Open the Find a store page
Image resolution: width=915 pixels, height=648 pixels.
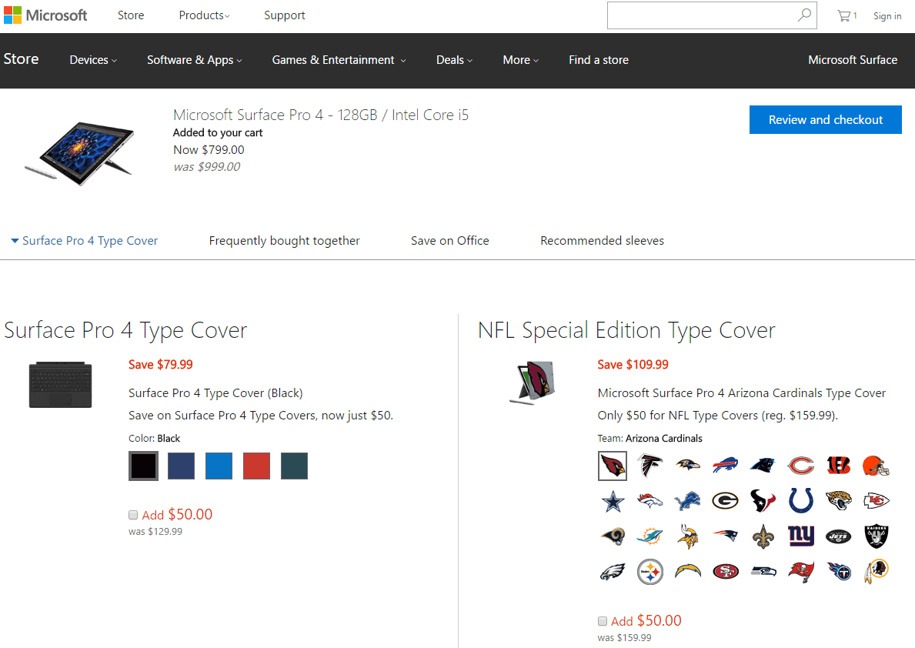[x=599, y=59]
